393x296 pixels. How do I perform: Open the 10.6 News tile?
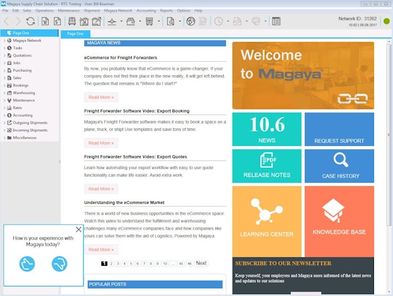click(267, 129)
